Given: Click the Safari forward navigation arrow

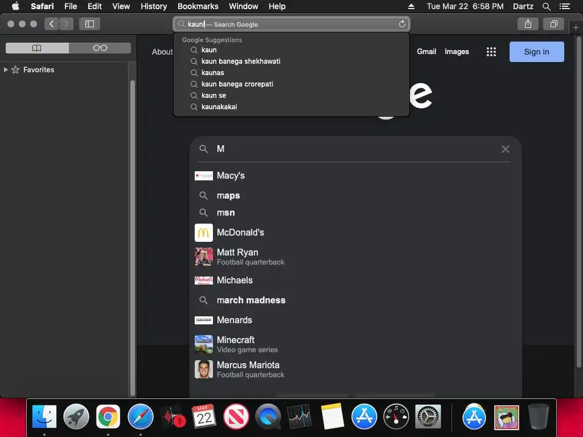Looking at the screenshot, I should click(x=66, y=24).
